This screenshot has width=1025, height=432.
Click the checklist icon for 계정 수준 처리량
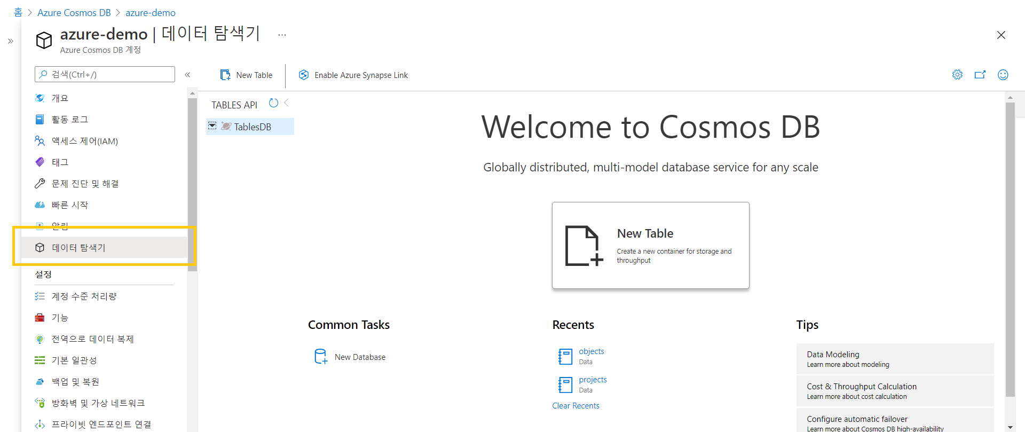(x=40, y=296)
